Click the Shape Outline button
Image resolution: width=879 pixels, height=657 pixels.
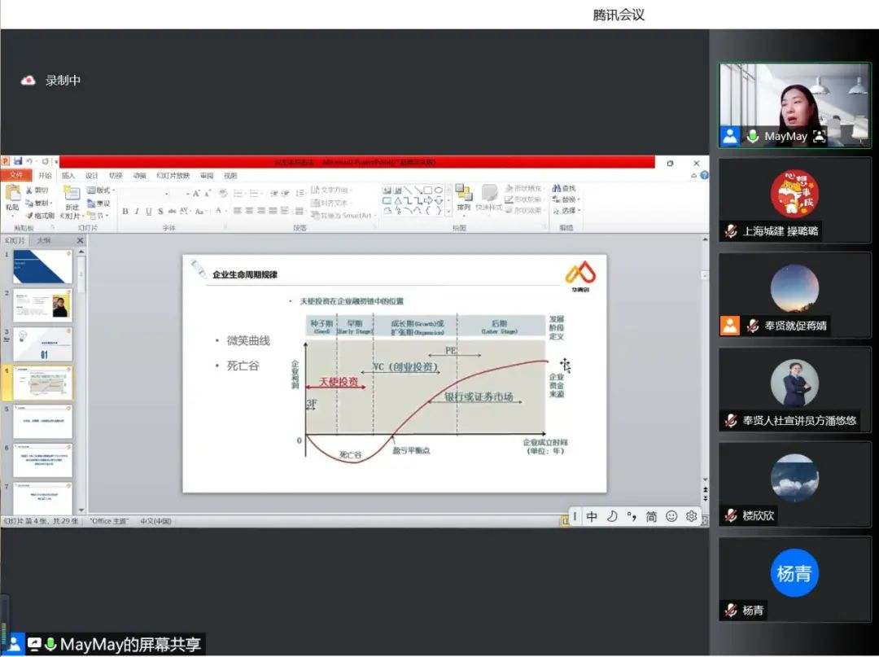click(x=523, y=199)
